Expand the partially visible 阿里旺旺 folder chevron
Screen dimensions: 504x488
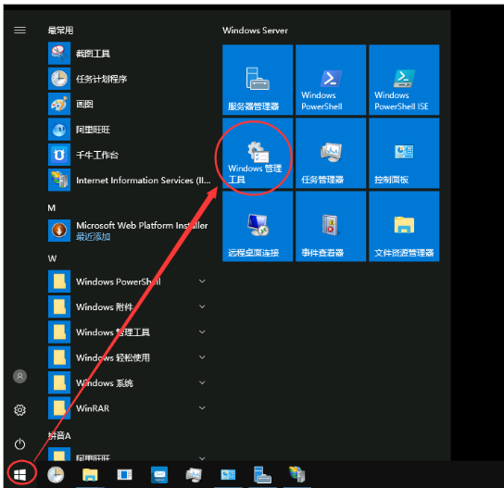click(x=202, y=458)
